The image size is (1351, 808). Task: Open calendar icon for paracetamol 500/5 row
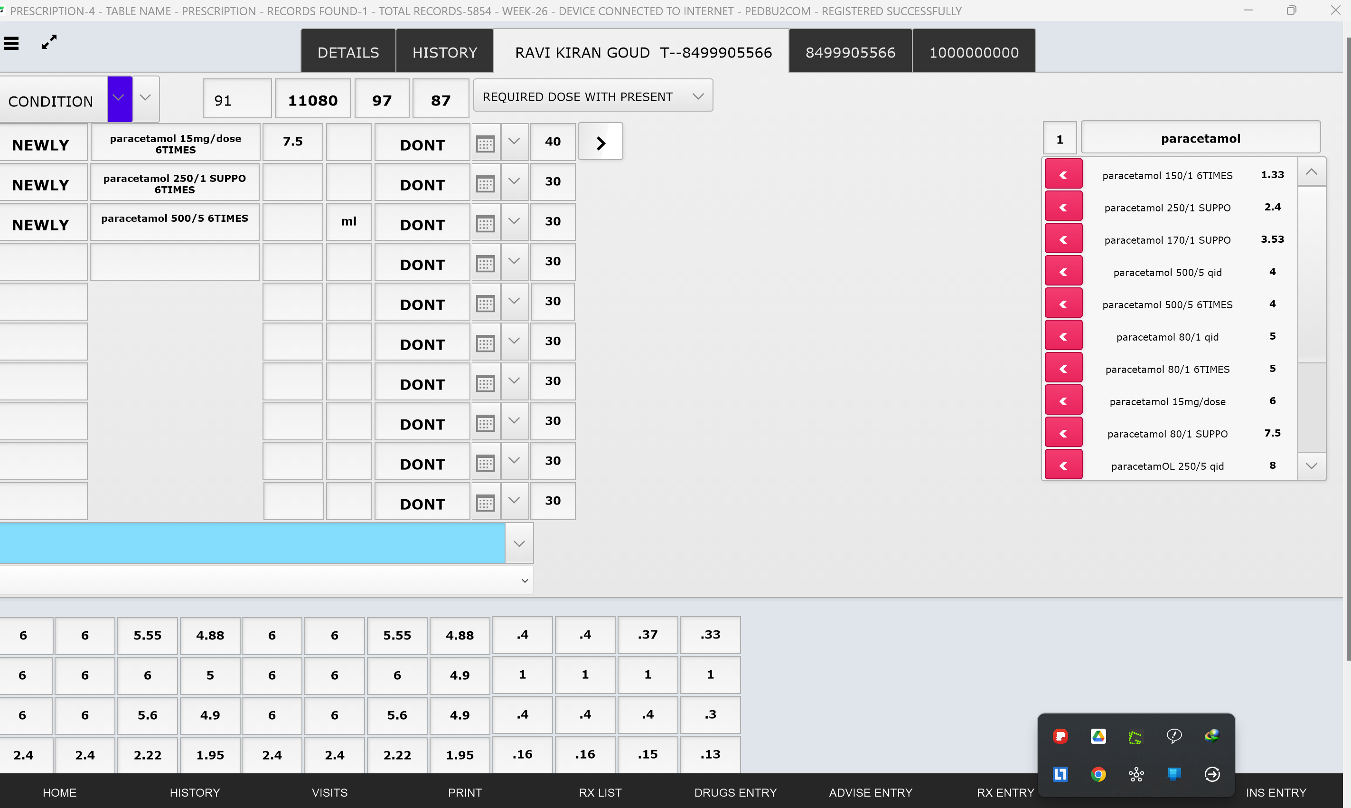tap(485, 224)
